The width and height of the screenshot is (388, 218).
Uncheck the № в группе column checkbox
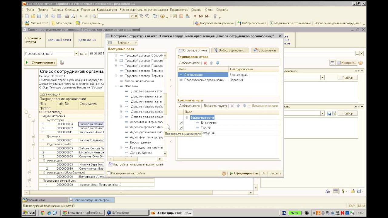[x=181, y=123]
